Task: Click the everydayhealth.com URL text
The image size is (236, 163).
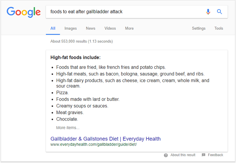Action: 94,145
